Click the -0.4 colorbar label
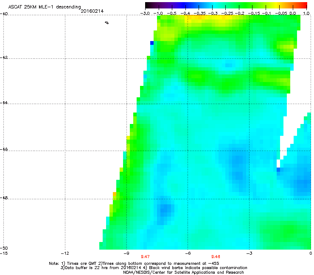Viewport: 314px width, 275px height. pos(185,14)
